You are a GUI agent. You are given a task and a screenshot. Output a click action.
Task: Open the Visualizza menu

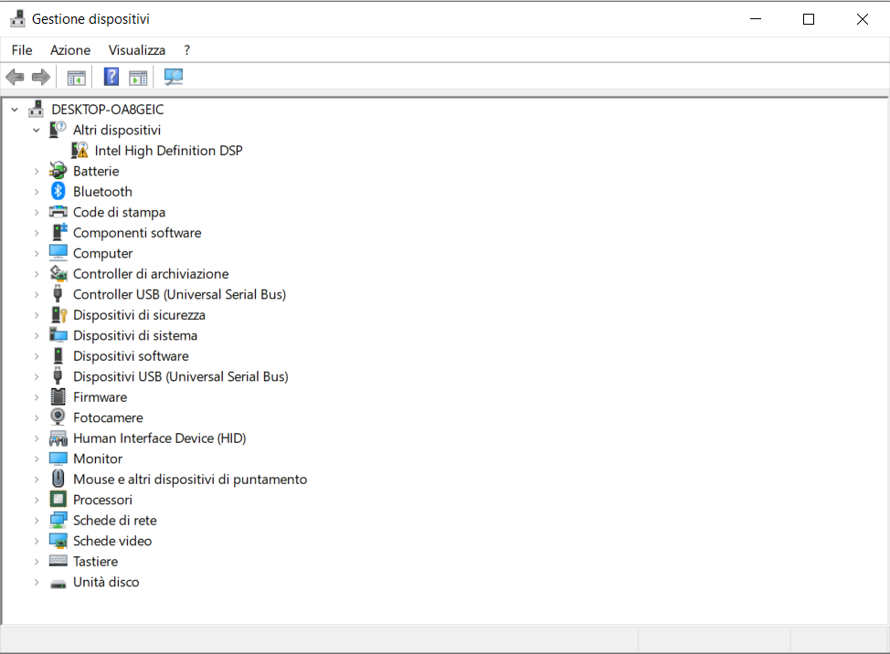(136, 49)
